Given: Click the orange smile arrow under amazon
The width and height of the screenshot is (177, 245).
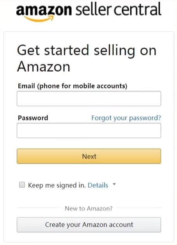Looking at the screenshot, I should click(39, 19).
